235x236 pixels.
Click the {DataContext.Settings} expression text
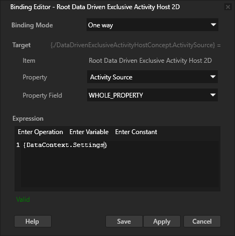[x=65, y=145]
